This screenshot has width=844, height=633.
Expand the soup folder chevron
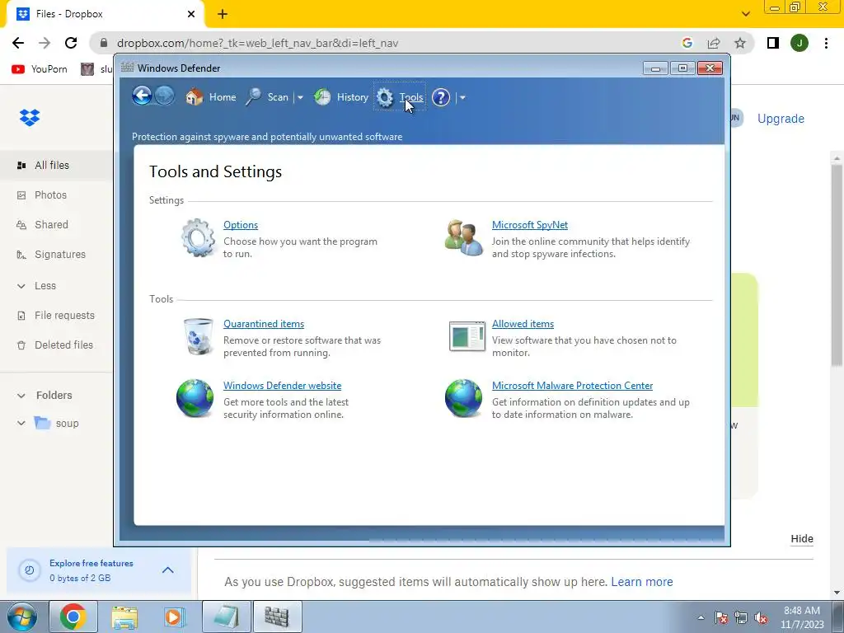tap(21, 423)
